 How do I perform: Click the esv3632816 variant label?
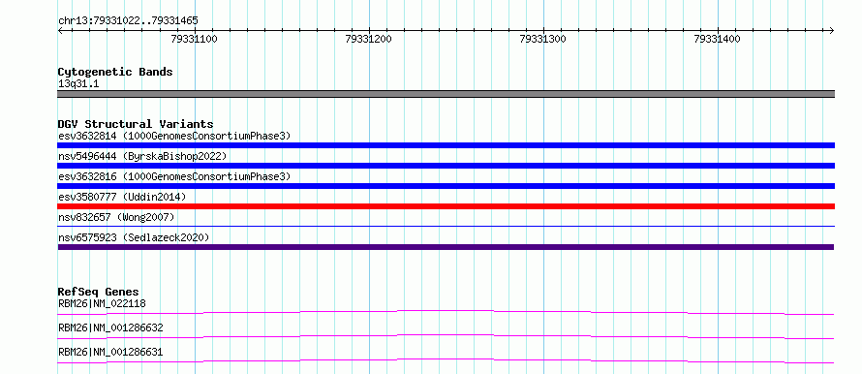[174, 176]
